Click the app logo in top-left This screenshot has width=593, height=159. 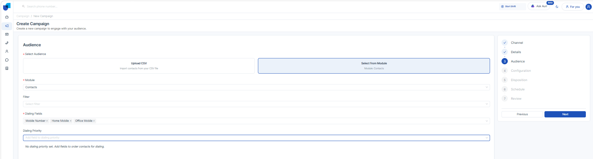click(x=7, y=7)
